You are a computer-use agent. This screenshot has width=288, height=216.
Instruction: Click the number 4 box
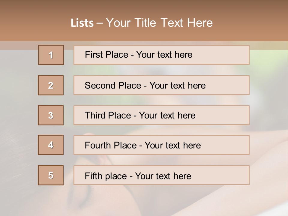click(51, 145)
